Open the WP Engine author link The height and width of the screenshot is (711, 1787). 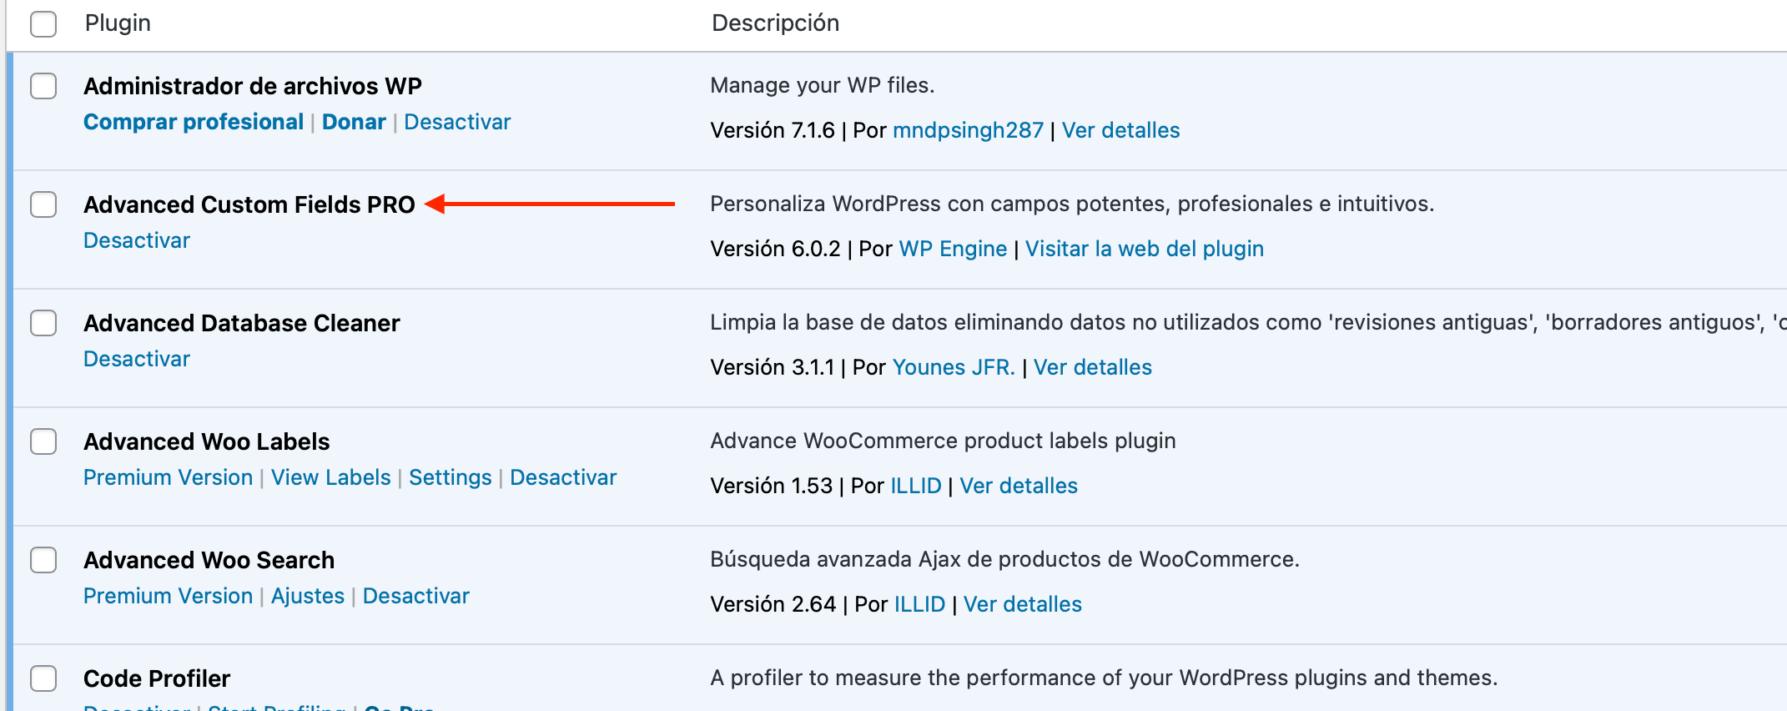pyautogui.click(x=953, y=249)
